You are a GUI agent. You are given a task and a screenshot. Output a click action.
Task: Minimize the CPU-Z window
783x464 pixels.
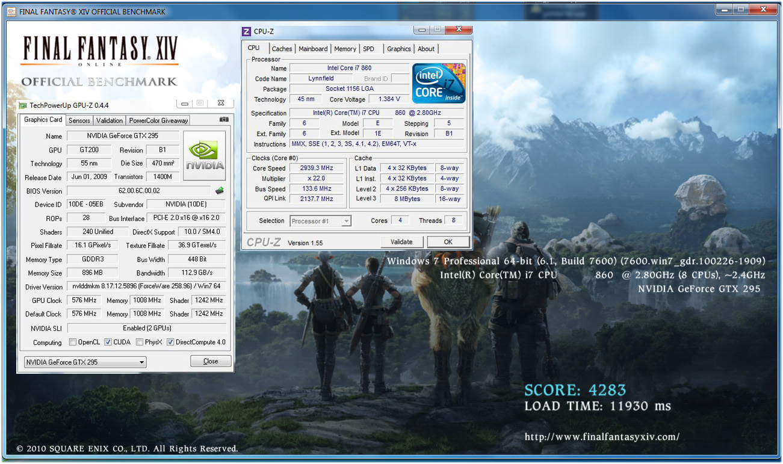422,29
